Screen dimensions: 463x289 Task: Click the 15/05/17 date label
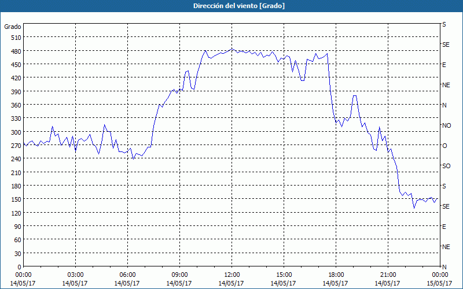click(440, 283)
